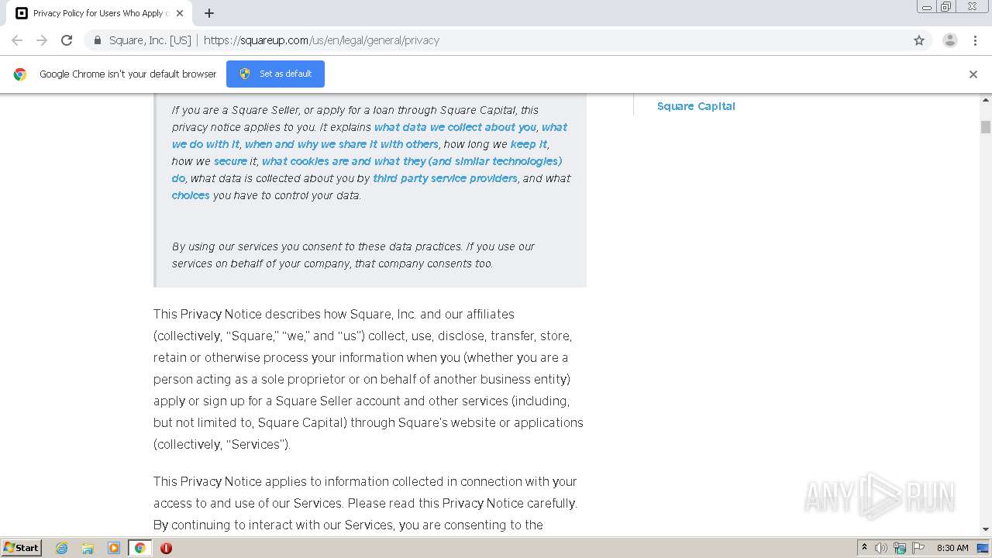The height and width of the screenshot is (558, 992).
Task: Bookmark this page with the star icon
Action: (x=919, y=40)
